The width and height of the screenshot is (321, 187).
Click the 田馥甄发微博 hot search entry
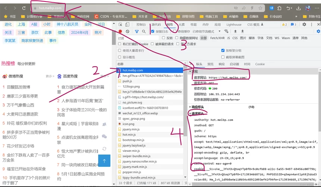point(18,87)
